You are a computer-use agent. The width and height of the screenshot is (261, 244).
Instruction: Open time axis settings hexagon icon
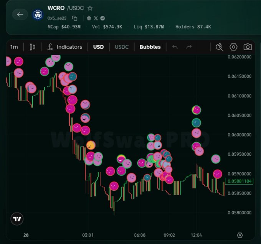coord(240,235)
